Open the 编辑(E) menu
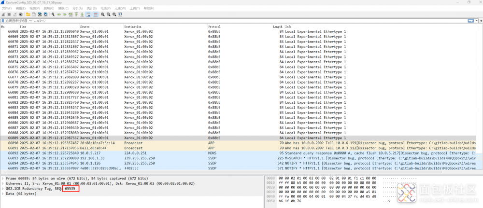The width and height of the screenshot is (483, 208). [21, 8]
